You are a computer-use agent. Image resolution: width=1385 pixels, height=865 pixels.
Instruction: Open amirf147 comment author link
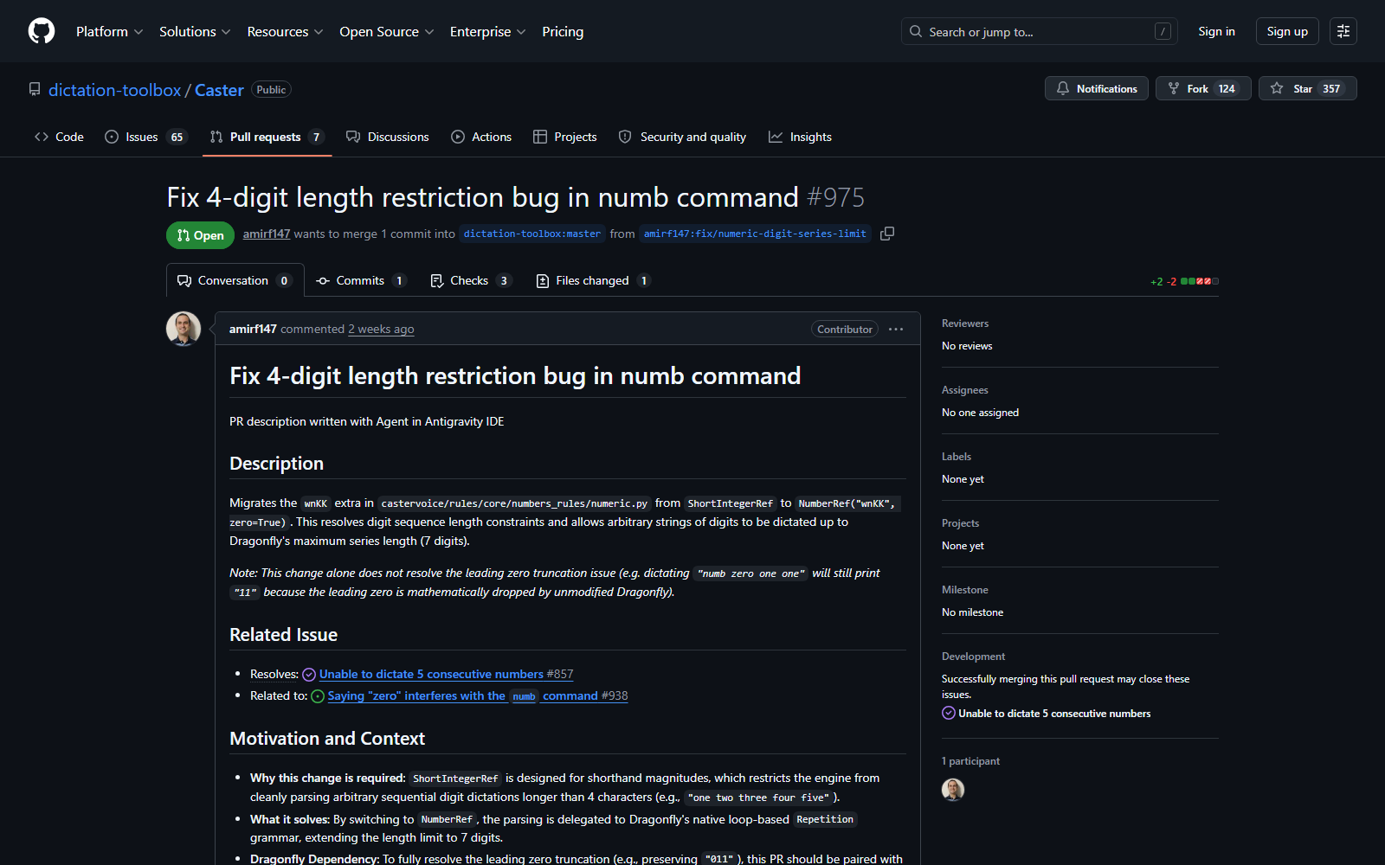(x=253, y=329)
